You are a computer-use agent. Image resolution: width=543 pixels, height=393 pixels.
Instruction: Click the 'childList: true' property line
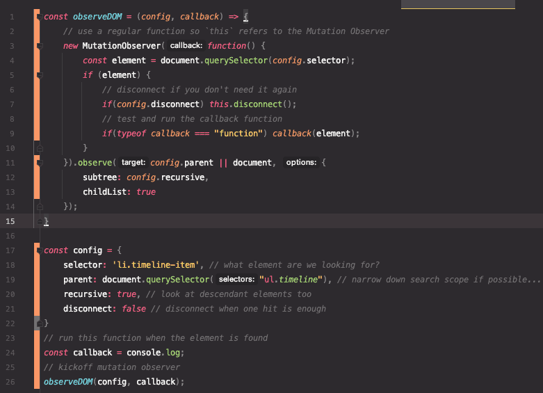point(119,192)
